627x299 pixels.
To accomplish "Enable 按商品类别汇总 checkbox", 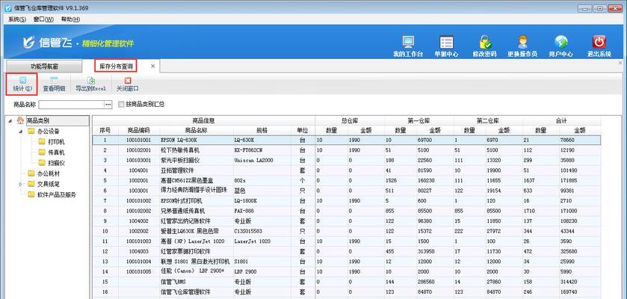I will pyautogui.click(x=121, y=105).
